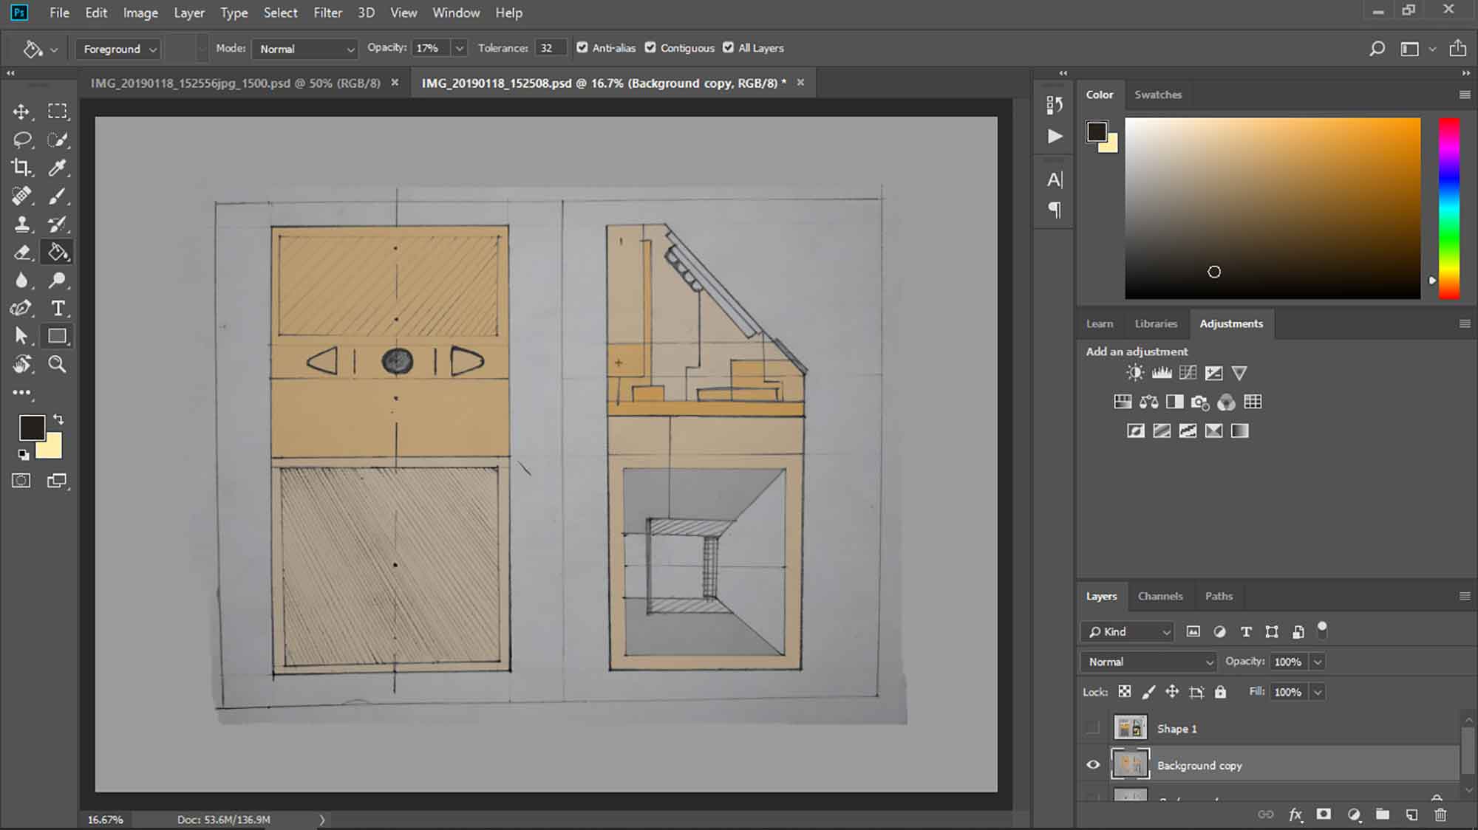Select the Lasso tool
Viewport: 1478px width, 830px height.
(x=22, y=139)
